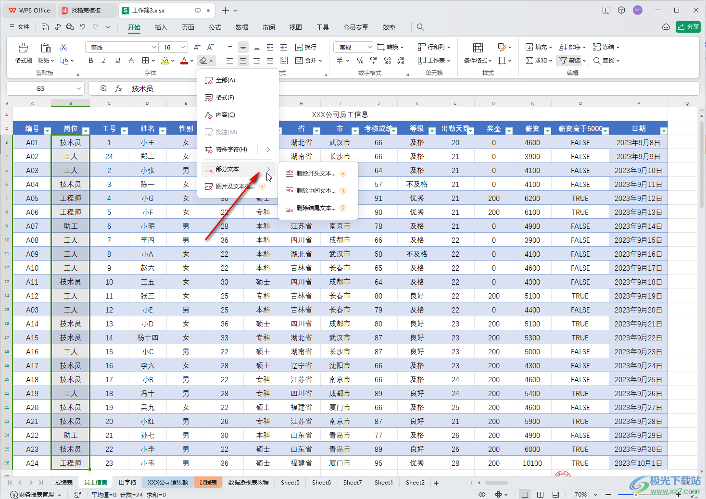Viewport: 706px width, 499px height.
Task: Click the search magnifier in the menu bar
Action: tap(420, 27)
